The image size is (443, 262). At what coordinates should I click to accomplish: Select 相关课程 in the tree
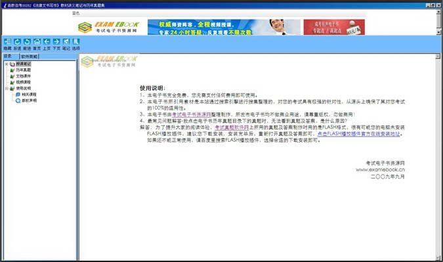(29, 95)
